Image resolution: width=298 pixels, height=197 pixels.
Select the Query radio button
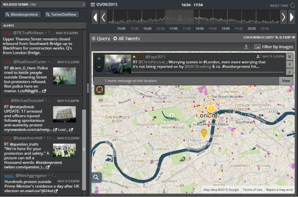pos(94,39)
